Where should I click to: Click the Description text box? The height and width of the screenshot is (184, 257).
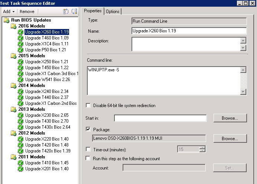(x=186, y=44)
